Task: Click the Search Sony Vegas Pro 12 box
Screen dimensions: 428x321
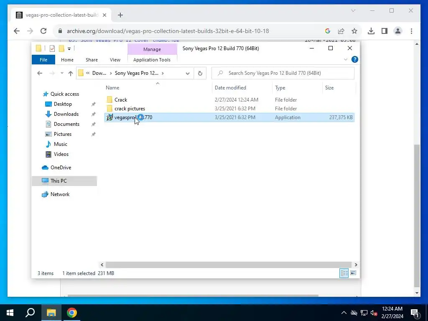Action: tap(283, 73)
